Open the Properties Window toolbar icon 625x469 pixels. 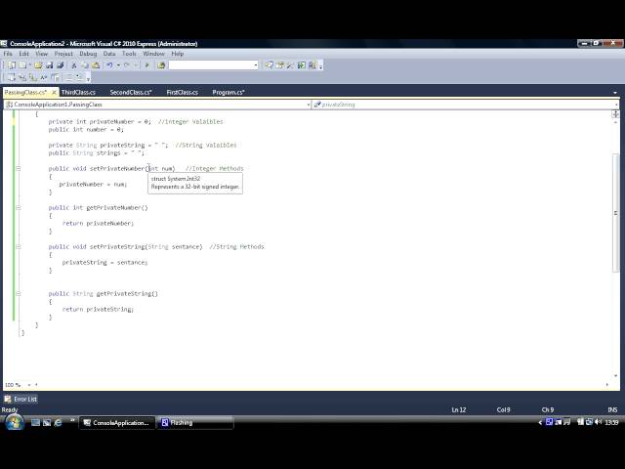pos(280,65)
